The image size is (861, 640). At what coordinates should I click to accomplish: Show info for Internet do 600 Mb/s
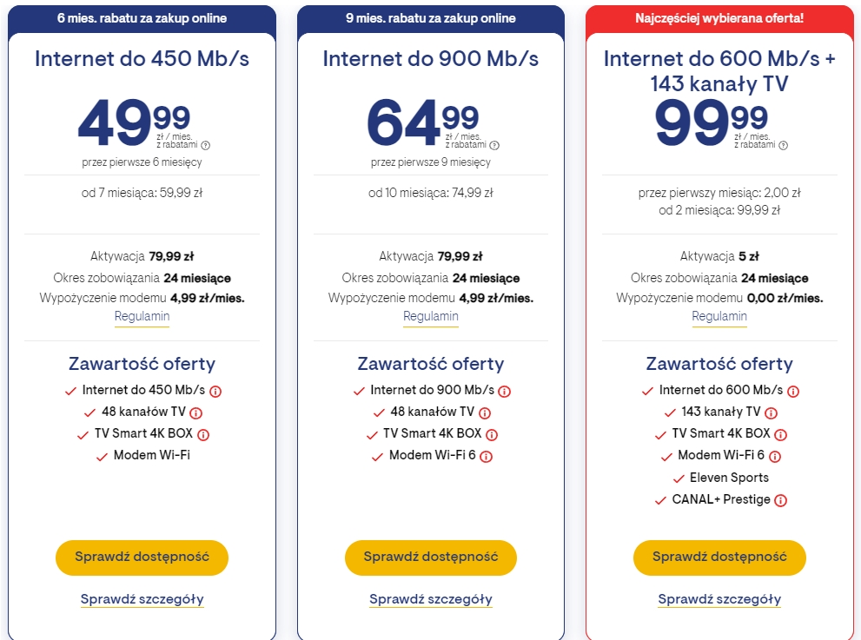click(792, 392)
